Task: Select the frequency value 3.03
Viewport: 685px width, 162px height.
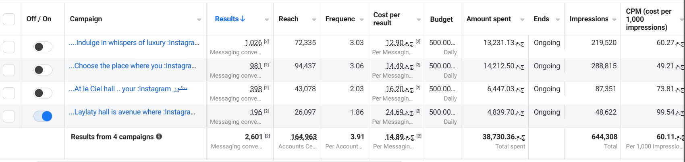Action: click(357, 43)
